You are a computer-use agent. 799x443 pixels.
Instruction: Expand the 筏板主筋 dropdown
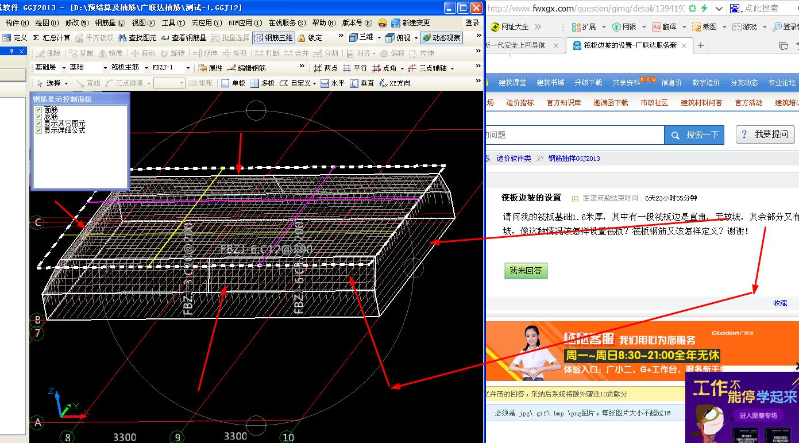pos(146,68)
